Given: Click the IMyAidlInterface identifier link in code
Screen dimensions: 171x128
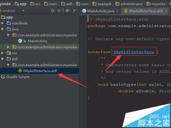Looking at the screenshot, I should pyautogui.click(x=133, y=52).
